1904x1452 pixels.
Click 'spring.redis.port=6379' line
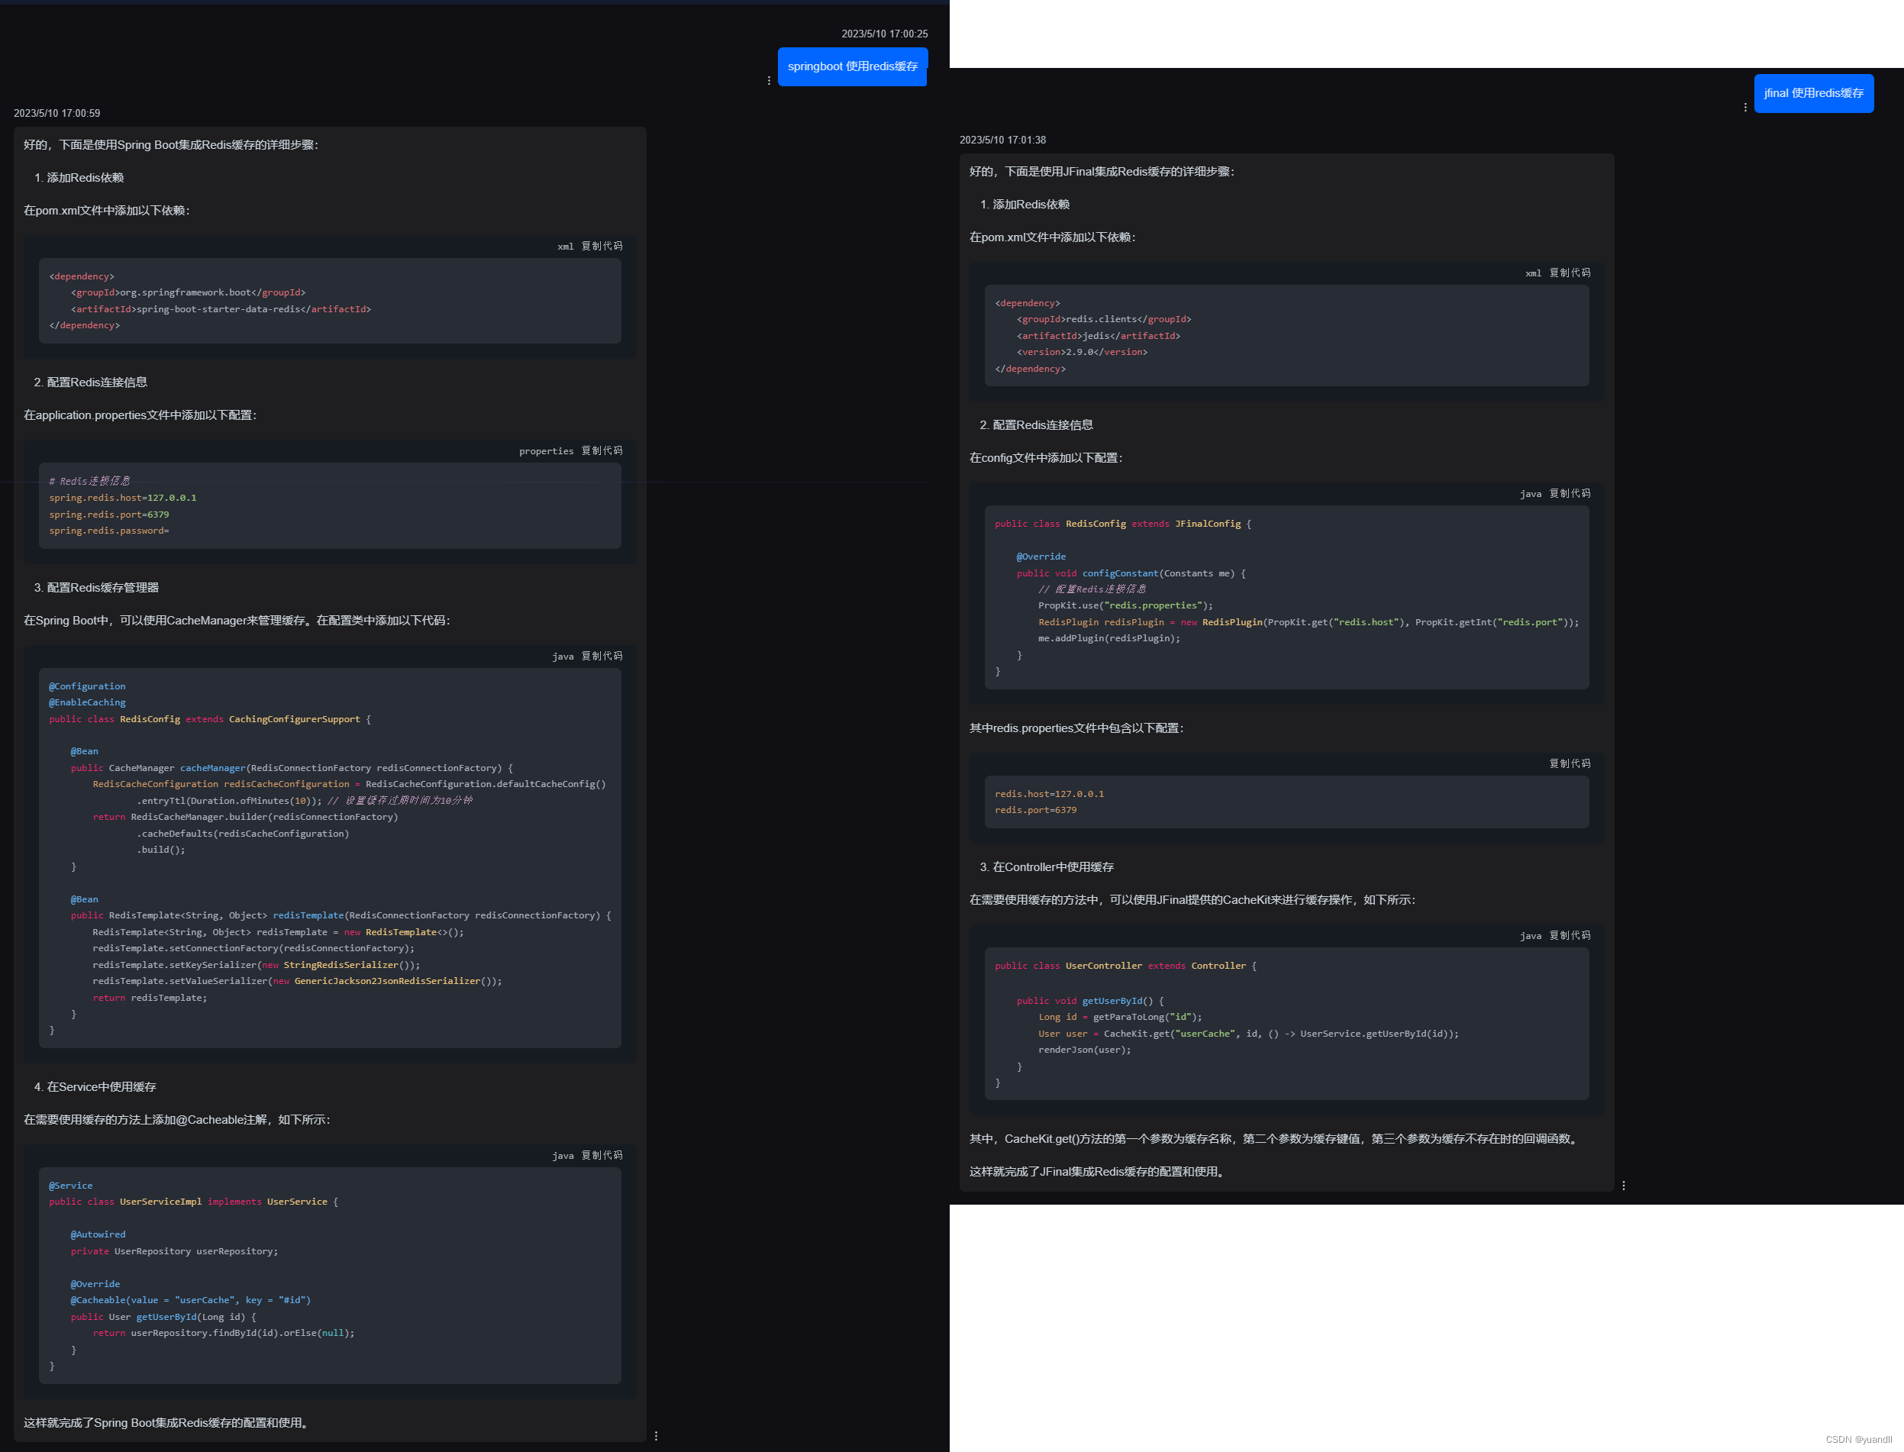click(x=109, y=515)
